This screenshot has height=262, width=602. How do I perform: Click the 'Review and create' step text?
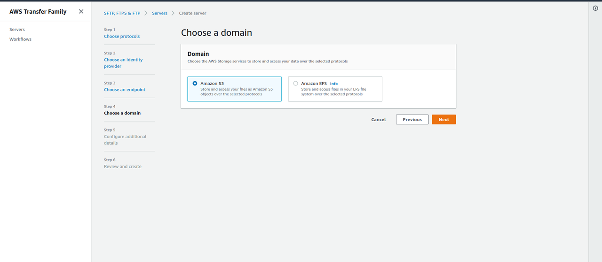coord(123,167)
